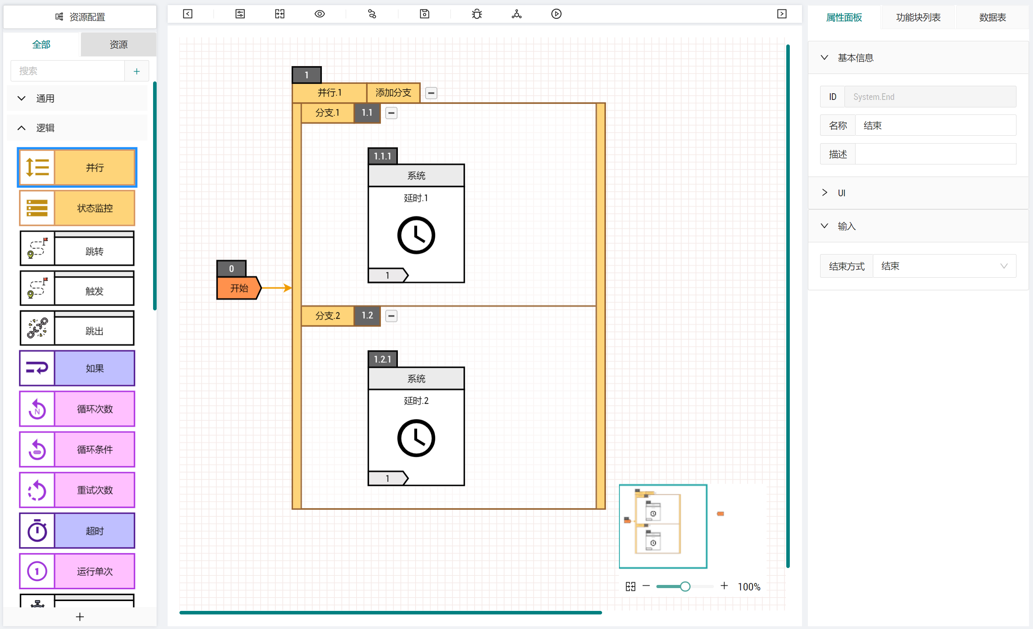1033x629 pixels.
Task: Edit the 名称 field containing 结束
Action: point(935,125)
